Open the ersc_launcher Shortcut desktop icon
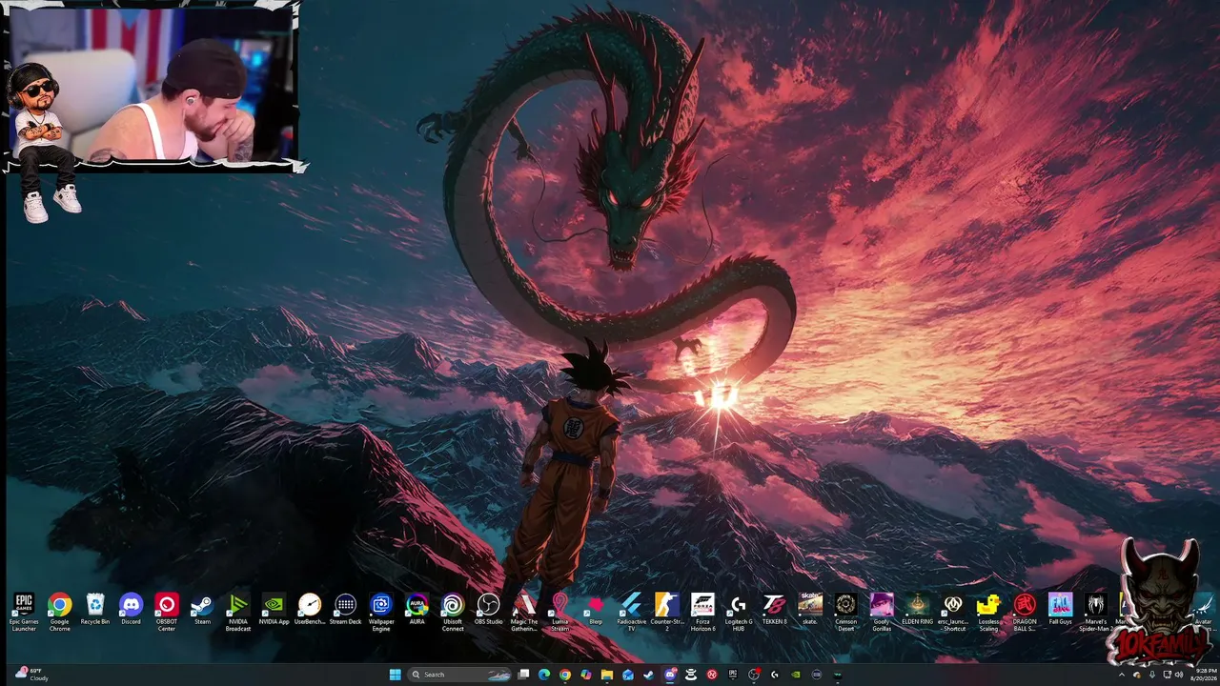The width and height of the screenshot is (1220, 686). [953, 611]
